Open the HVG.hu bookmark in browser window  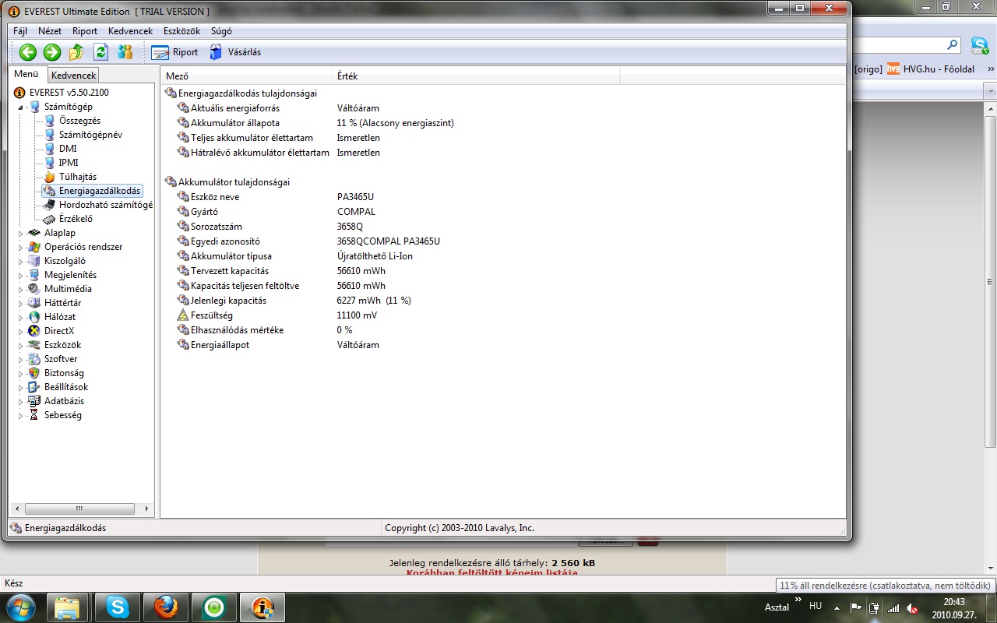click(930, 69)
